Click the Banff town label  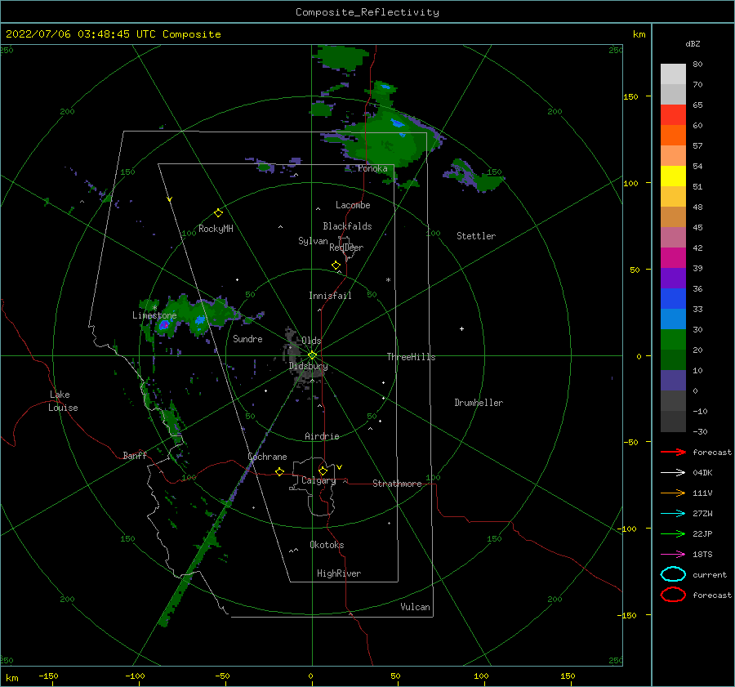coord(135,456)
